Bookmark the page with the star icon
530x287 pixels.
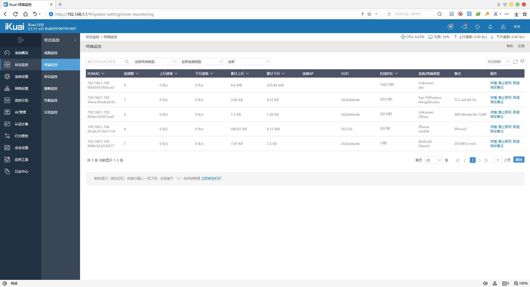(x=369, y=14)
